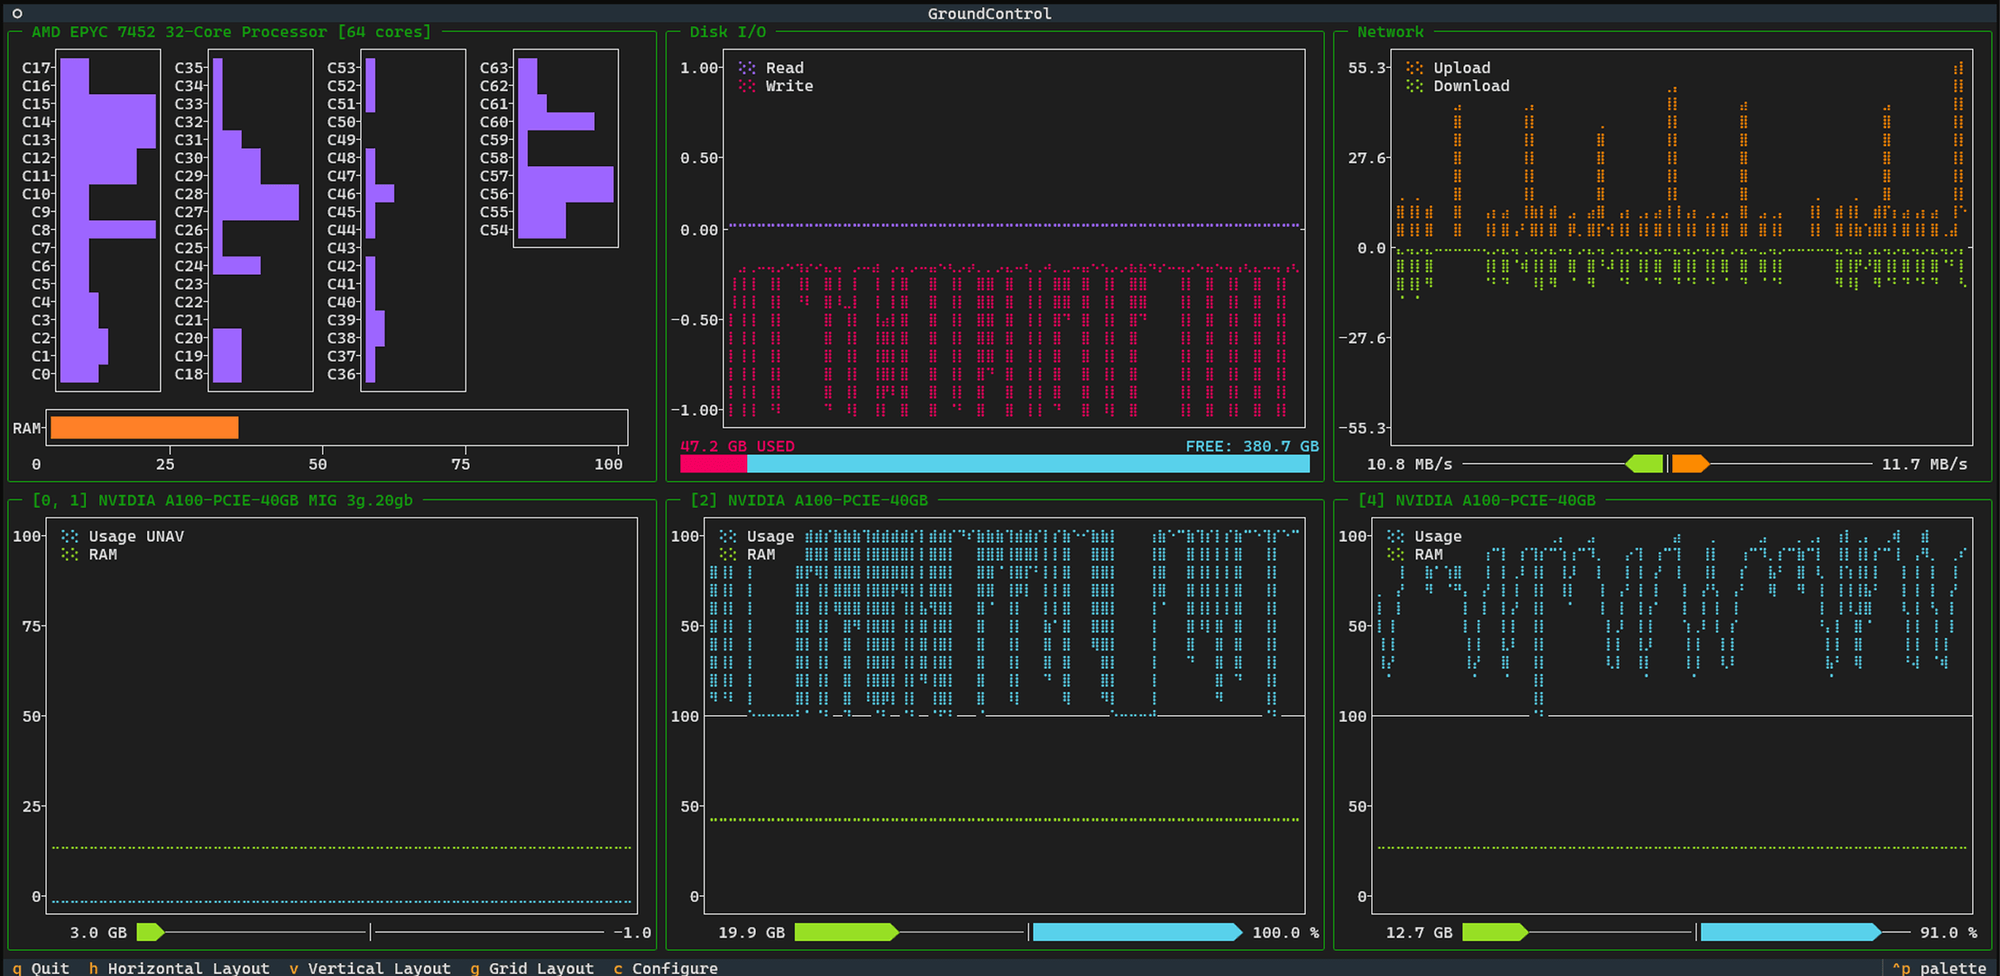Click the Read legend marker in Disk I/O
Viewport: 2000px width, 976px height.
coord(746,68)
